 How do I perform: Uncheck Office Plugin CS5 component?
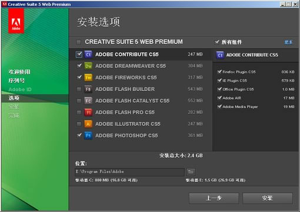point(219,89)
